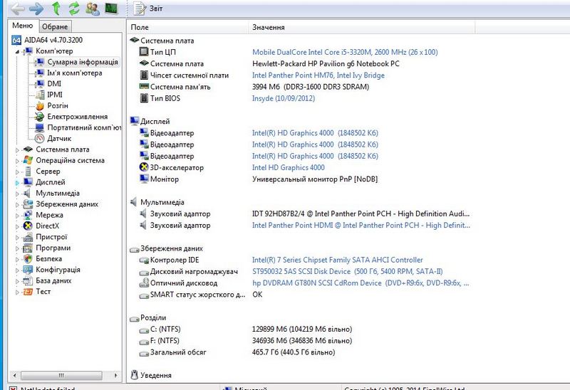570x390 pixels.
Task: Expand the Мультимедіа tree node
Action: click(18, 193)
